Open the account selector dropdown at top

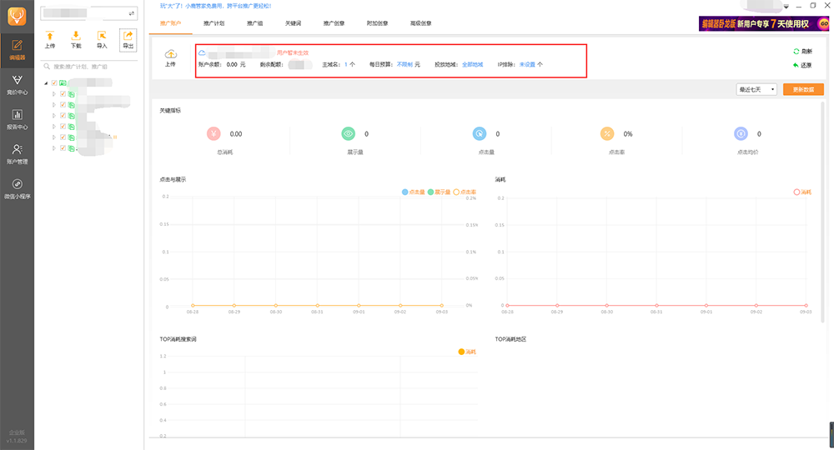tap(89, 13)
